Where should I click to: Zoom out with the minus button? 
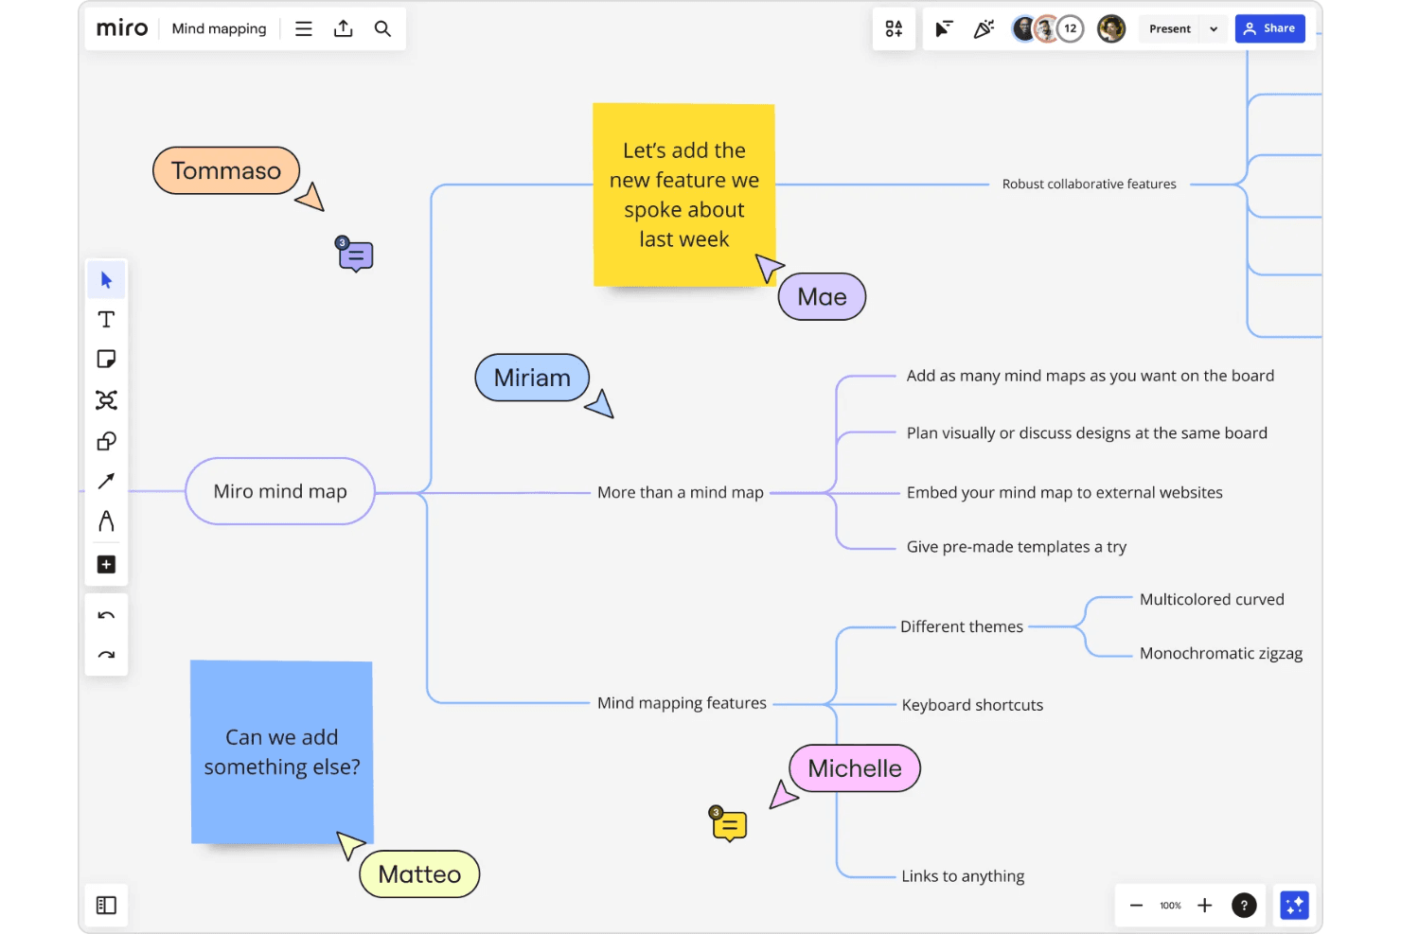pos(1136,906)
